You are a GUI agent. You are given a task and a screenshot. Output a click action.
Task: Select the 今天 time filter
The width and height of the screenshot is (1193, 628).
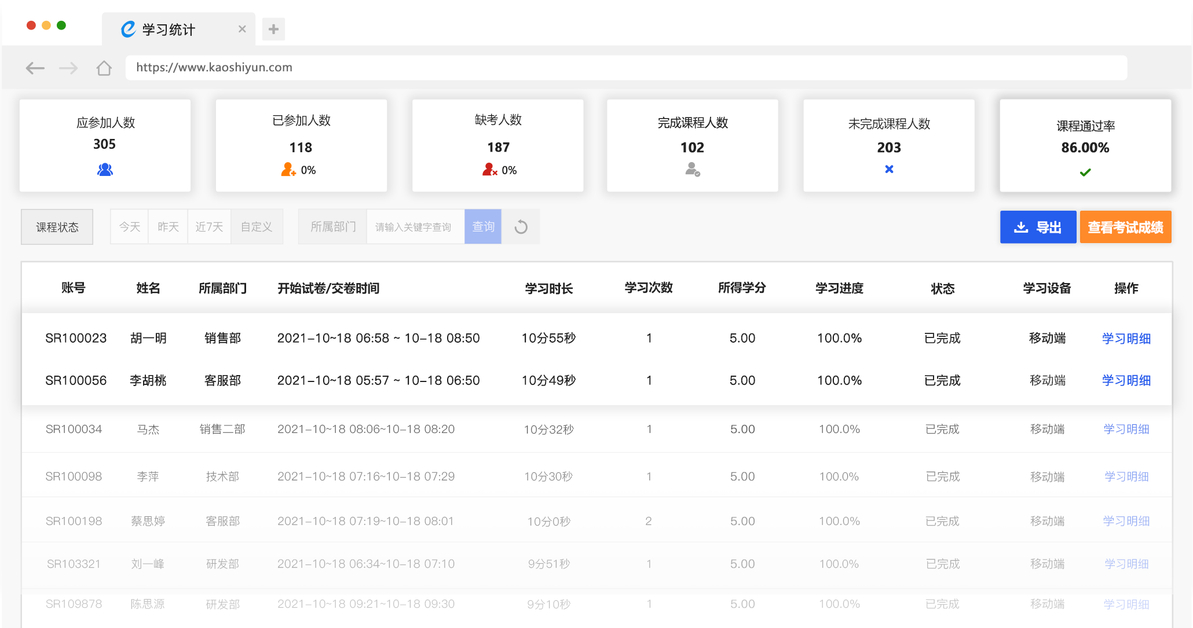(x=130, y=227)
